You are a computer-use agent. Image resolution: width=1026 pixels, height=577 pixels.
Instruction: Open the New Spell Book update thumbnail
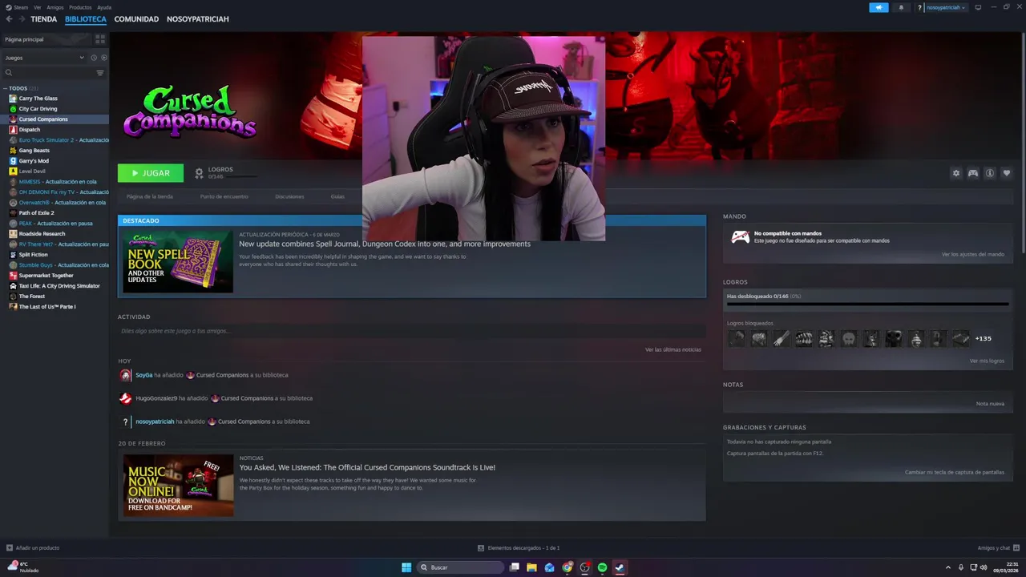(x=178, y=262)
